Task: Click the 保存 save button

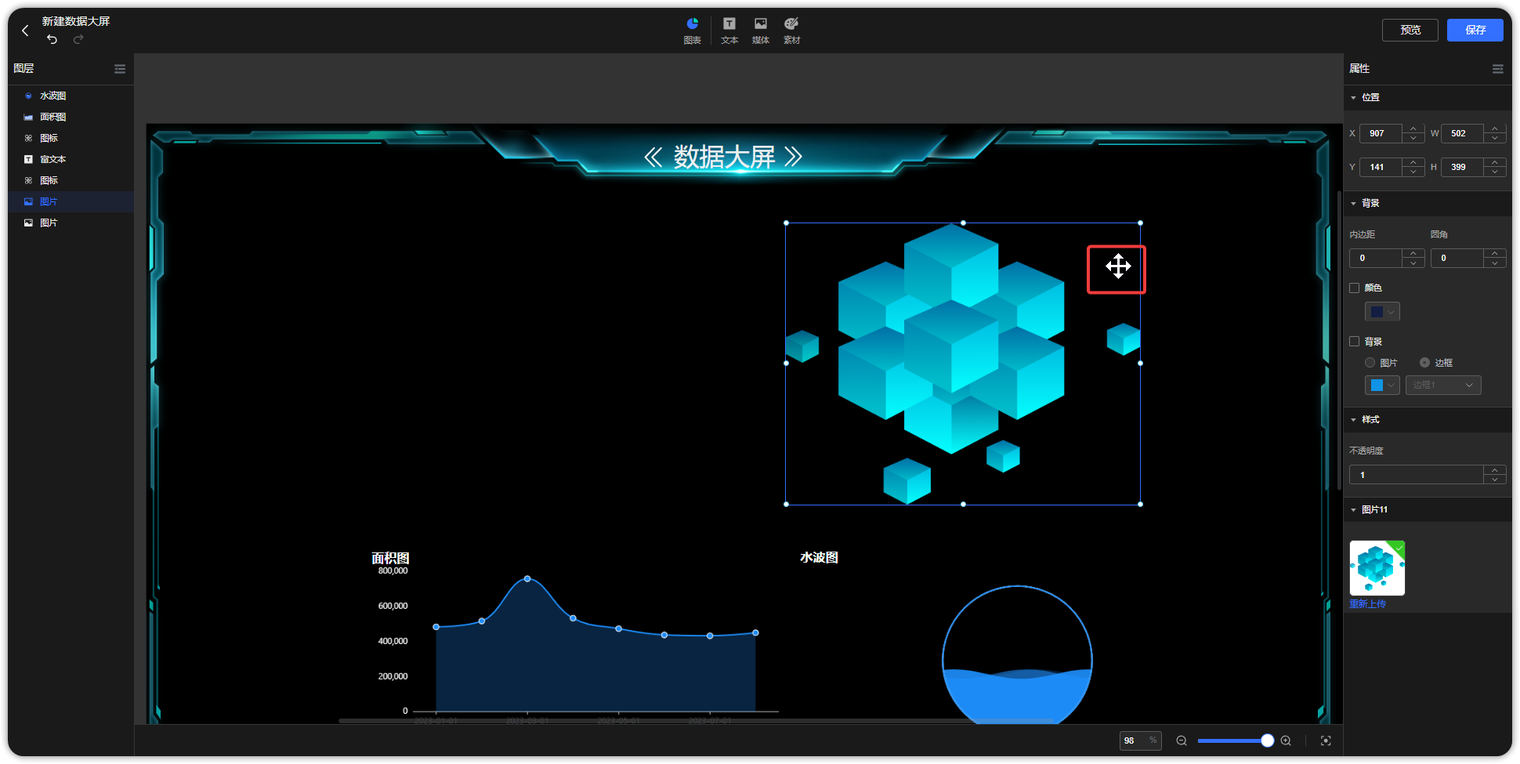Action: click(x=1475, y=30)
